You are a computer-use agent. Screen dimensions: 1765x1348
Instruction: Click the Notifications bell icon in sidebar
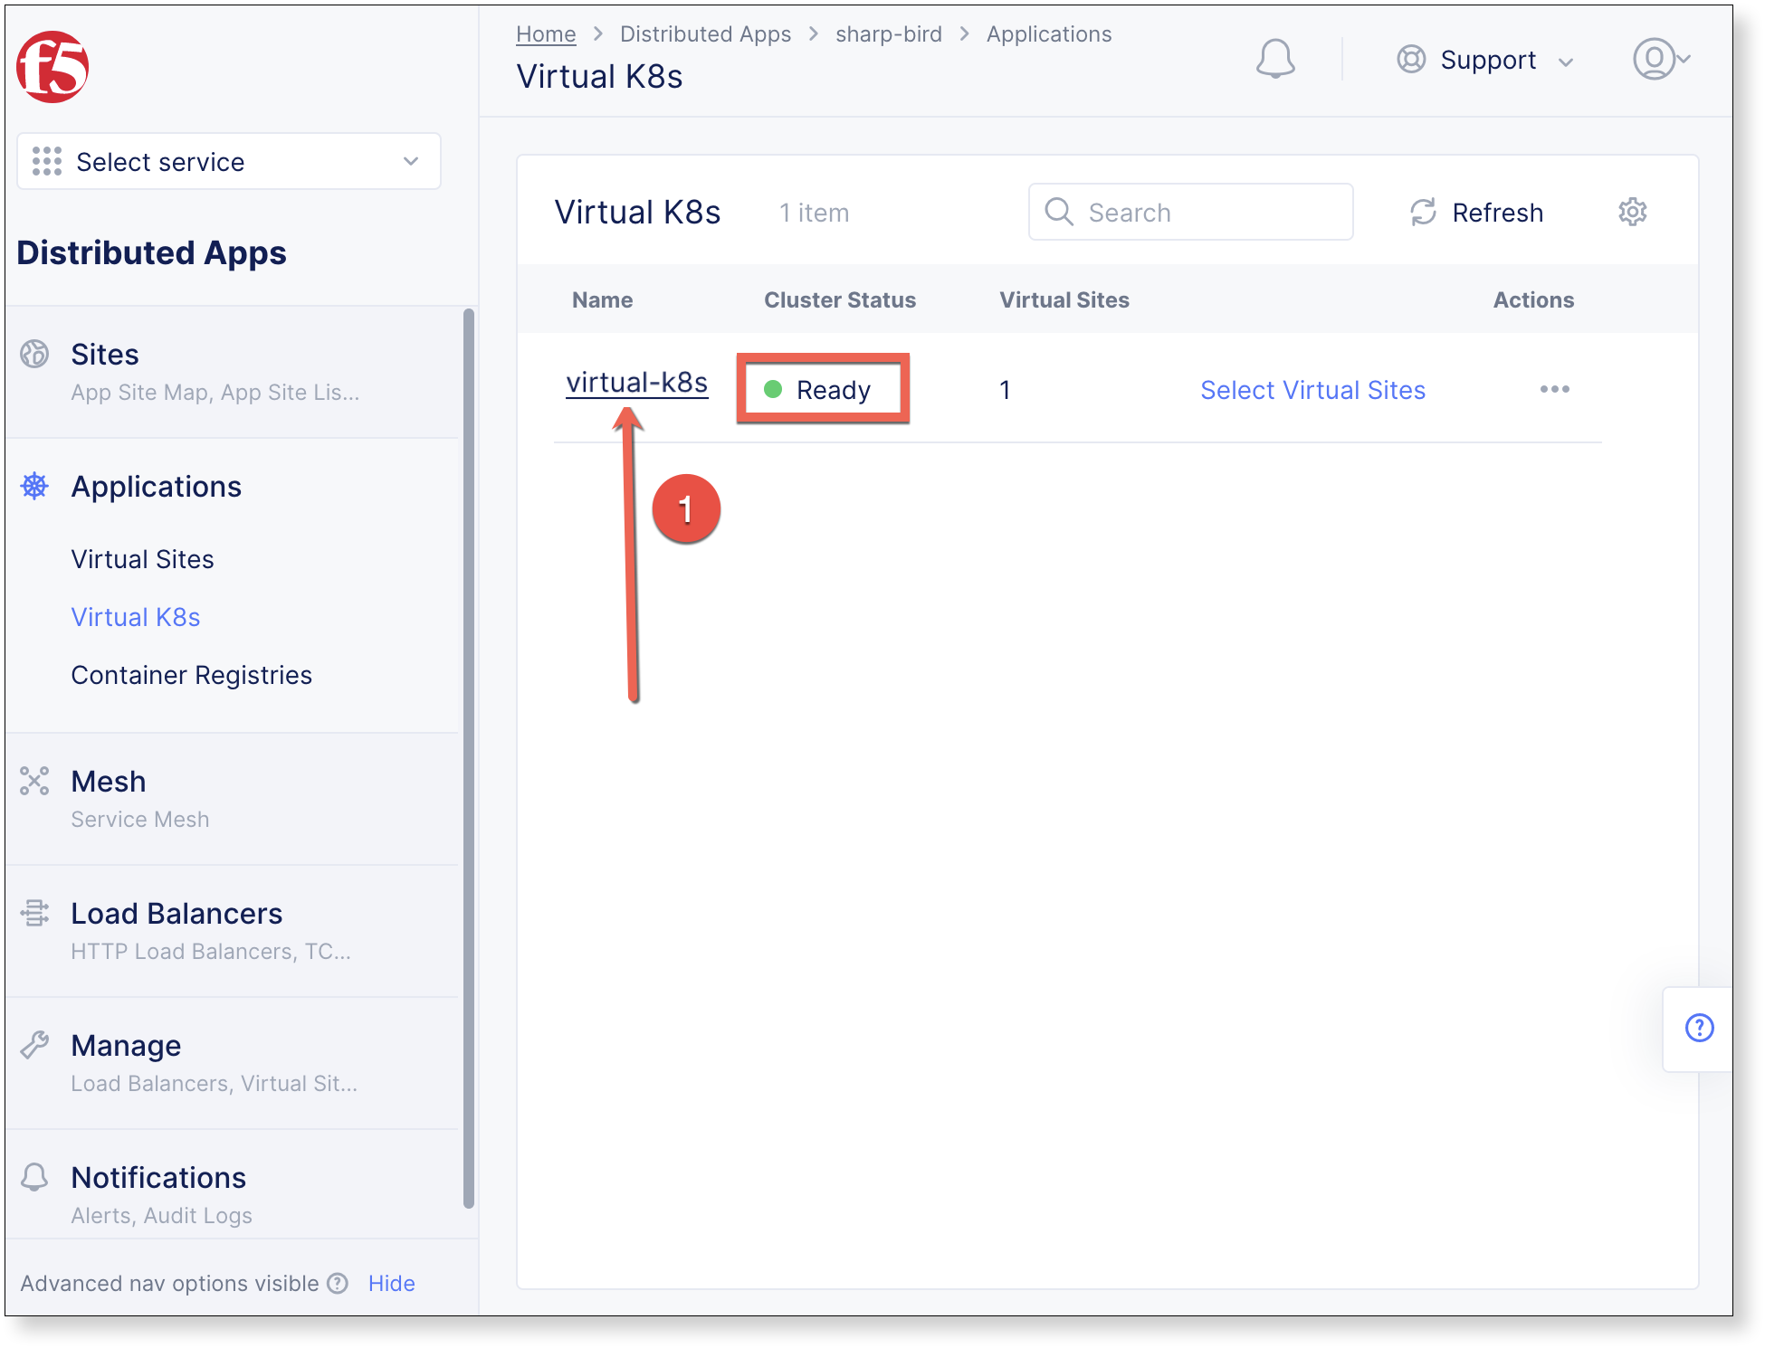[34, 1177]
